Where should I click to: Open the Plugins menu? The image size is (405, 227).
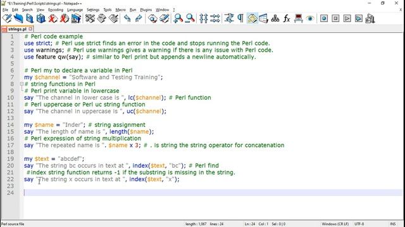point(146,10)
